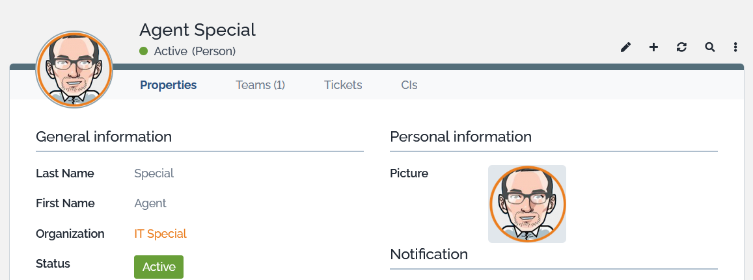Click the General information section heading

coord(103,137)
